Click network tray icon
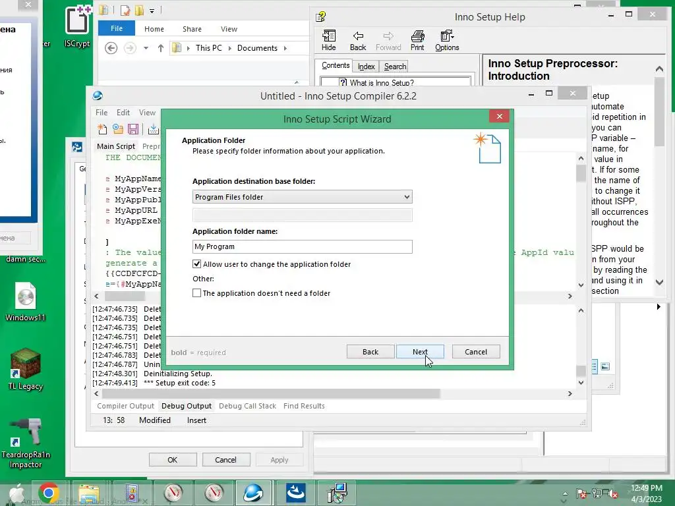This screenshot has height=506, width=675. click(597, 493)
